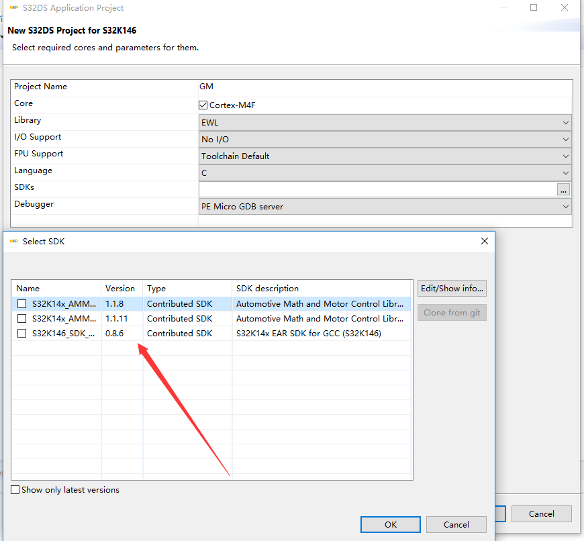Open the Library EWL dropdown
The width and height of the screenshot is (584, 541).
(x=385, y=123)
